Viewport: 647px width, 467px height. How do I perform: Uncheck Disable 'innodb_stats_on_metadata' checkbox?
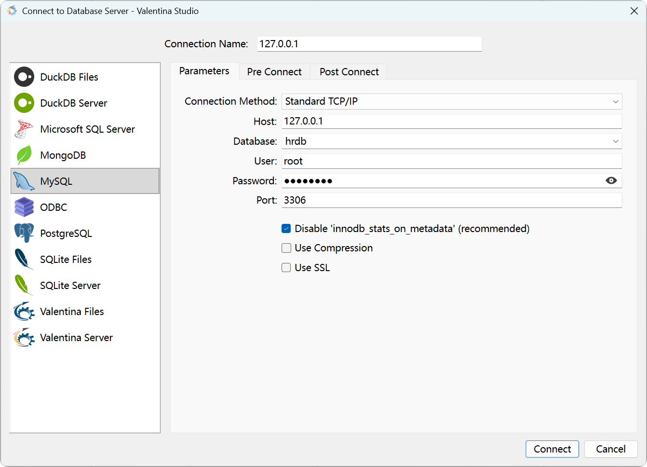click(286, 229)
